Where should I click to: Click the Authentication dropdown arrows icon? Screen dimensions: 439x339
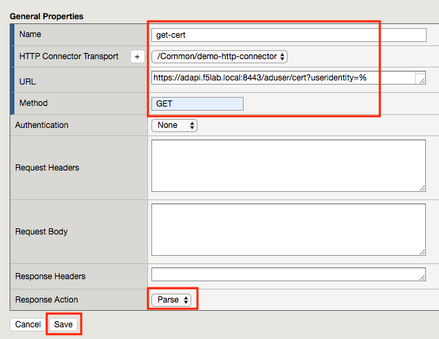pos(192,125)
